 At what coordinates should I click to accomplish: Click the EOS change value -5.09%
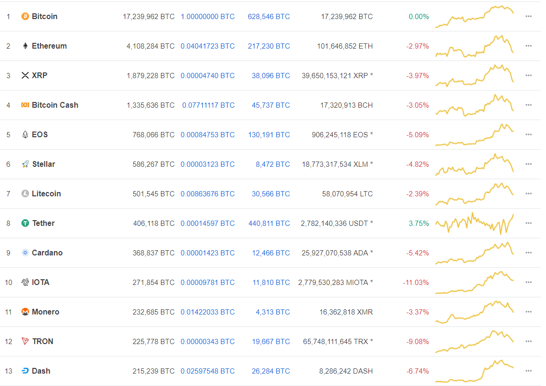click(417, 134)
